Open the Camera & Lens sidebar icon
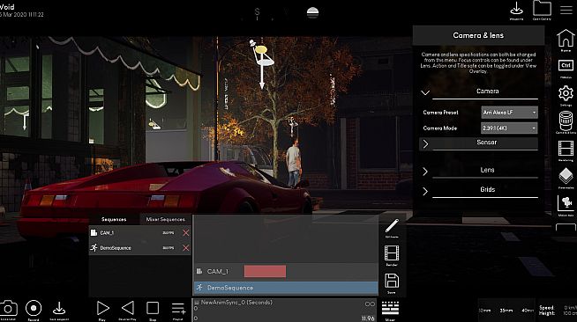577x322 pixels. (x=566, y=121)
